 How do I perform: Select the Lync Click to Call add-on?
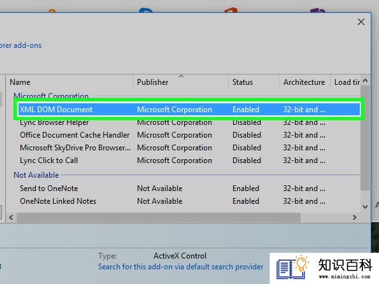[x=189, y=161]
